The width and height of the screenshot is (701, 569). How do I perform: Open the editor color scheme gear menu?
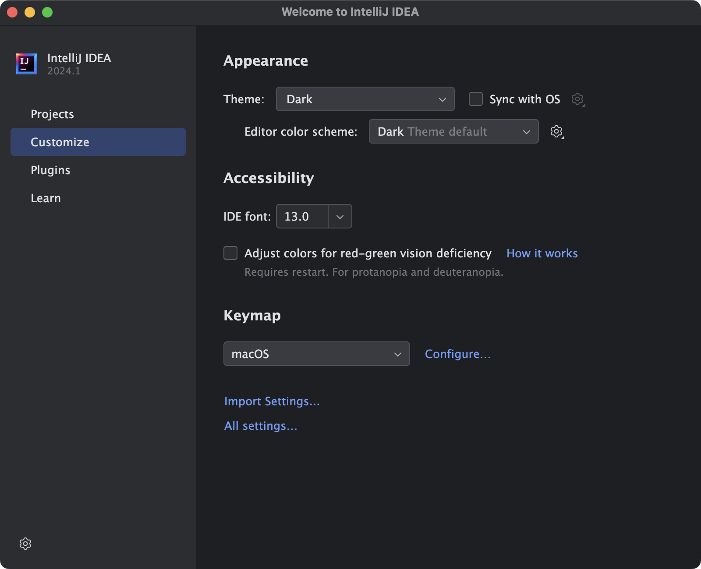click(557, 132)
